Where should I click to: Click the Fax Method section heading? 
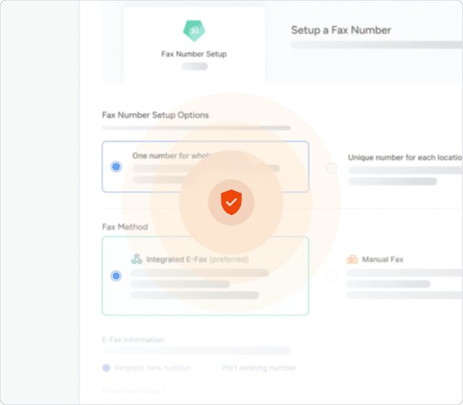[125, 226]
